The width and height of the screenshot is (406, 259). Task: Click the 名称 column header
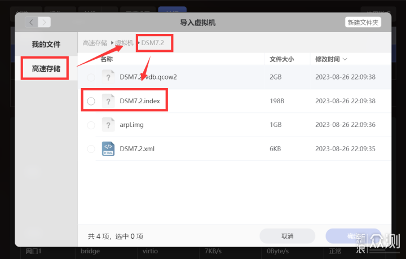107,59
